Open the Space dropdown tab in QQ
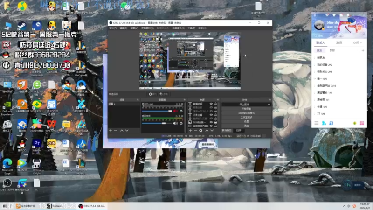 coord(357,43)
